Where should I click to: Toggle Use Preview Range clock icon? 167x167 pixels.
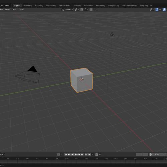(151, 154)
